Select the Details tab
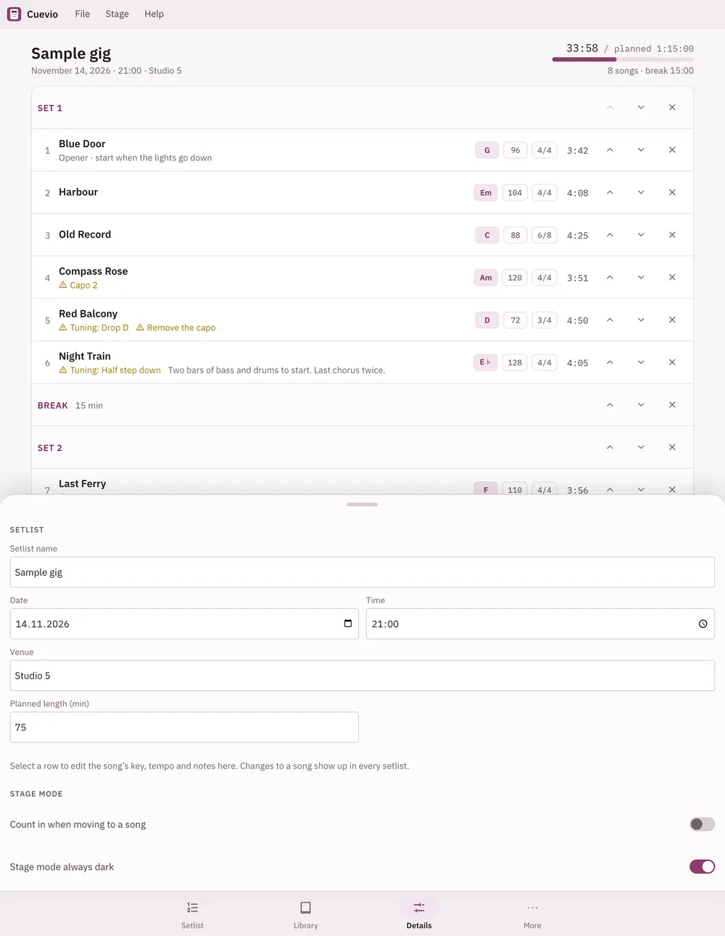Image resolution: width=725 pixels, height=936 pixels. 419,914
